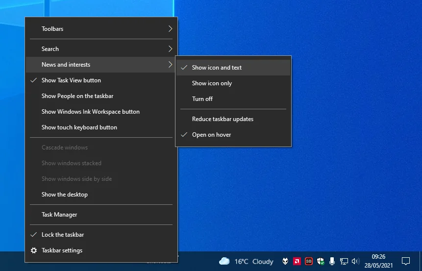Enable Show touch keyboard button

coord(101,127)
